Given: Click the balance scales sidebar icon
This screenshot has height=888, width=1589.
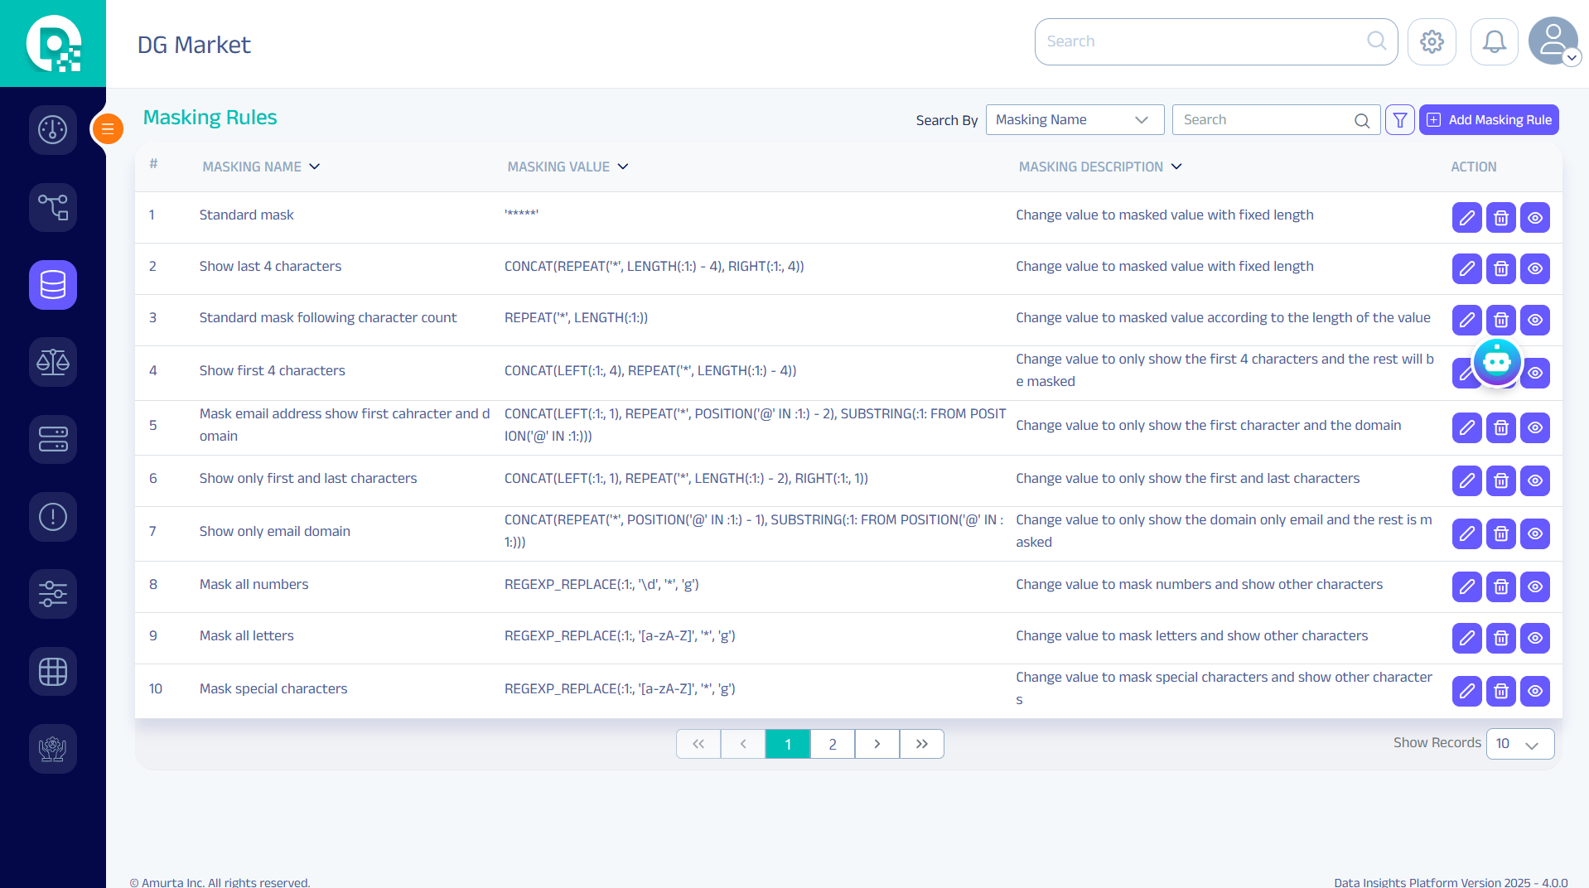Looking at the screenshot, I should click(x=53, y=362).
